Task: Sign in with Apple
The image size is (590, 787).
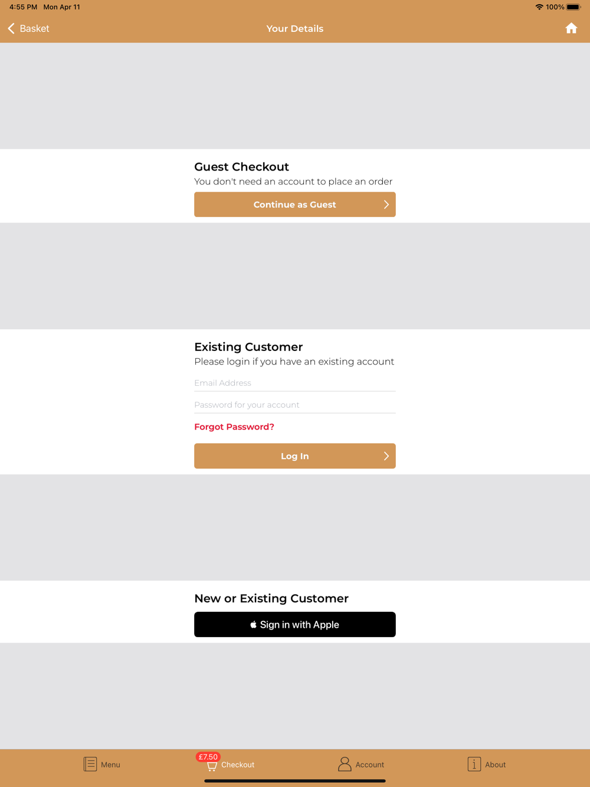Action: coord(295,624)
